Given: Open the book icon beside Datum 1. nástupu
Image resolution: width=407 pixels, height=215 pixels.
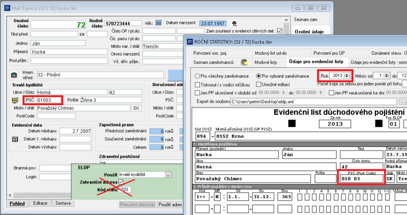Looking at the screenshot, I should tap(15, 139).
